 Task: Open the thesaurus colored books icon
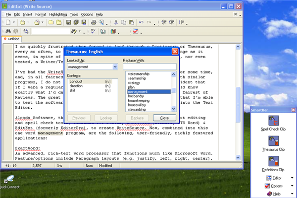tap(113, 31)
